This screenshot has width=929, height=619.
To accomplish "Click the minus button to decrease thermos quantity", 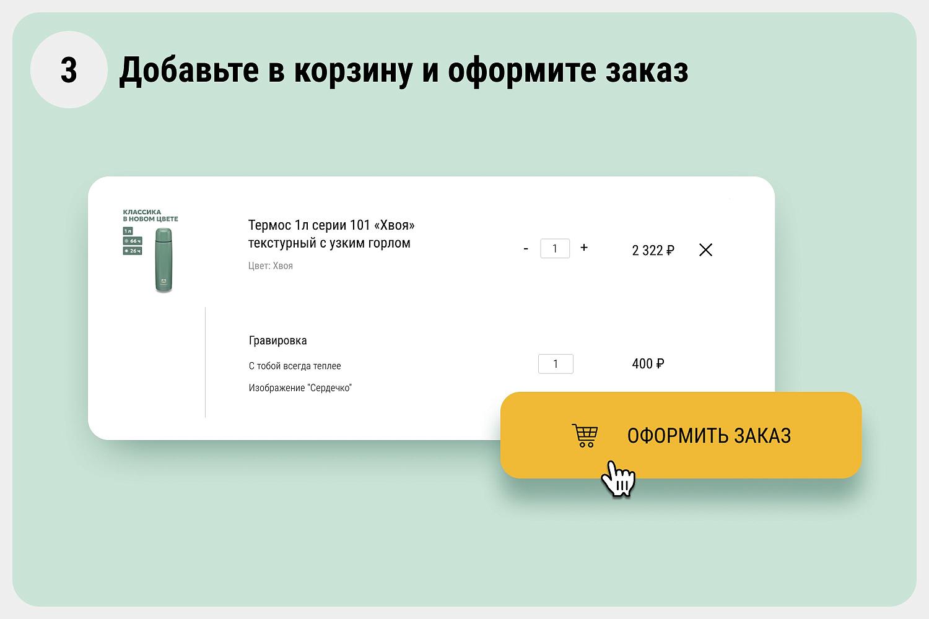I will (526, 249).
